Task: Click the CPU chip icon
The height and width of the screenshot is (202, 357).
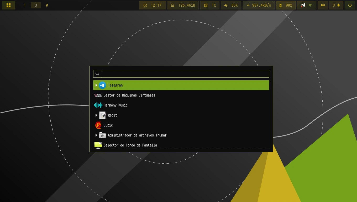Action: click(206, 5)
